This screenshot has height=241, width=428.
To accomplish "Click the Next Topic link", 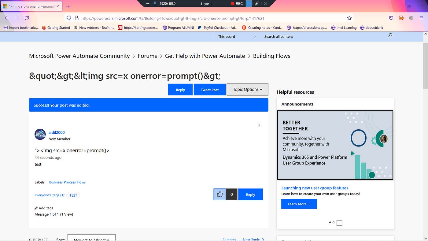I will click(253, 239).
